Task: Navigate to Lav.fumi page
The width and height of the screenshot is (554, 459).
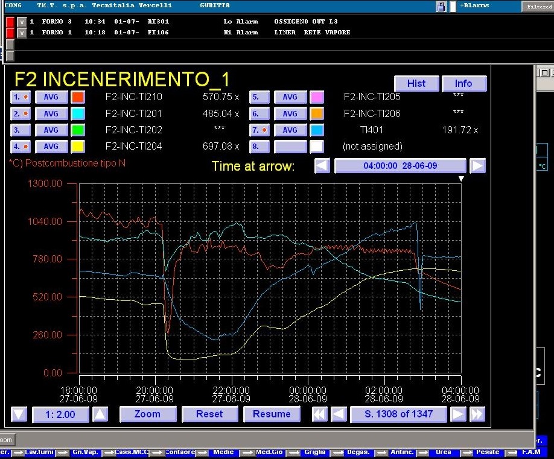Action: tap(39, 452)
